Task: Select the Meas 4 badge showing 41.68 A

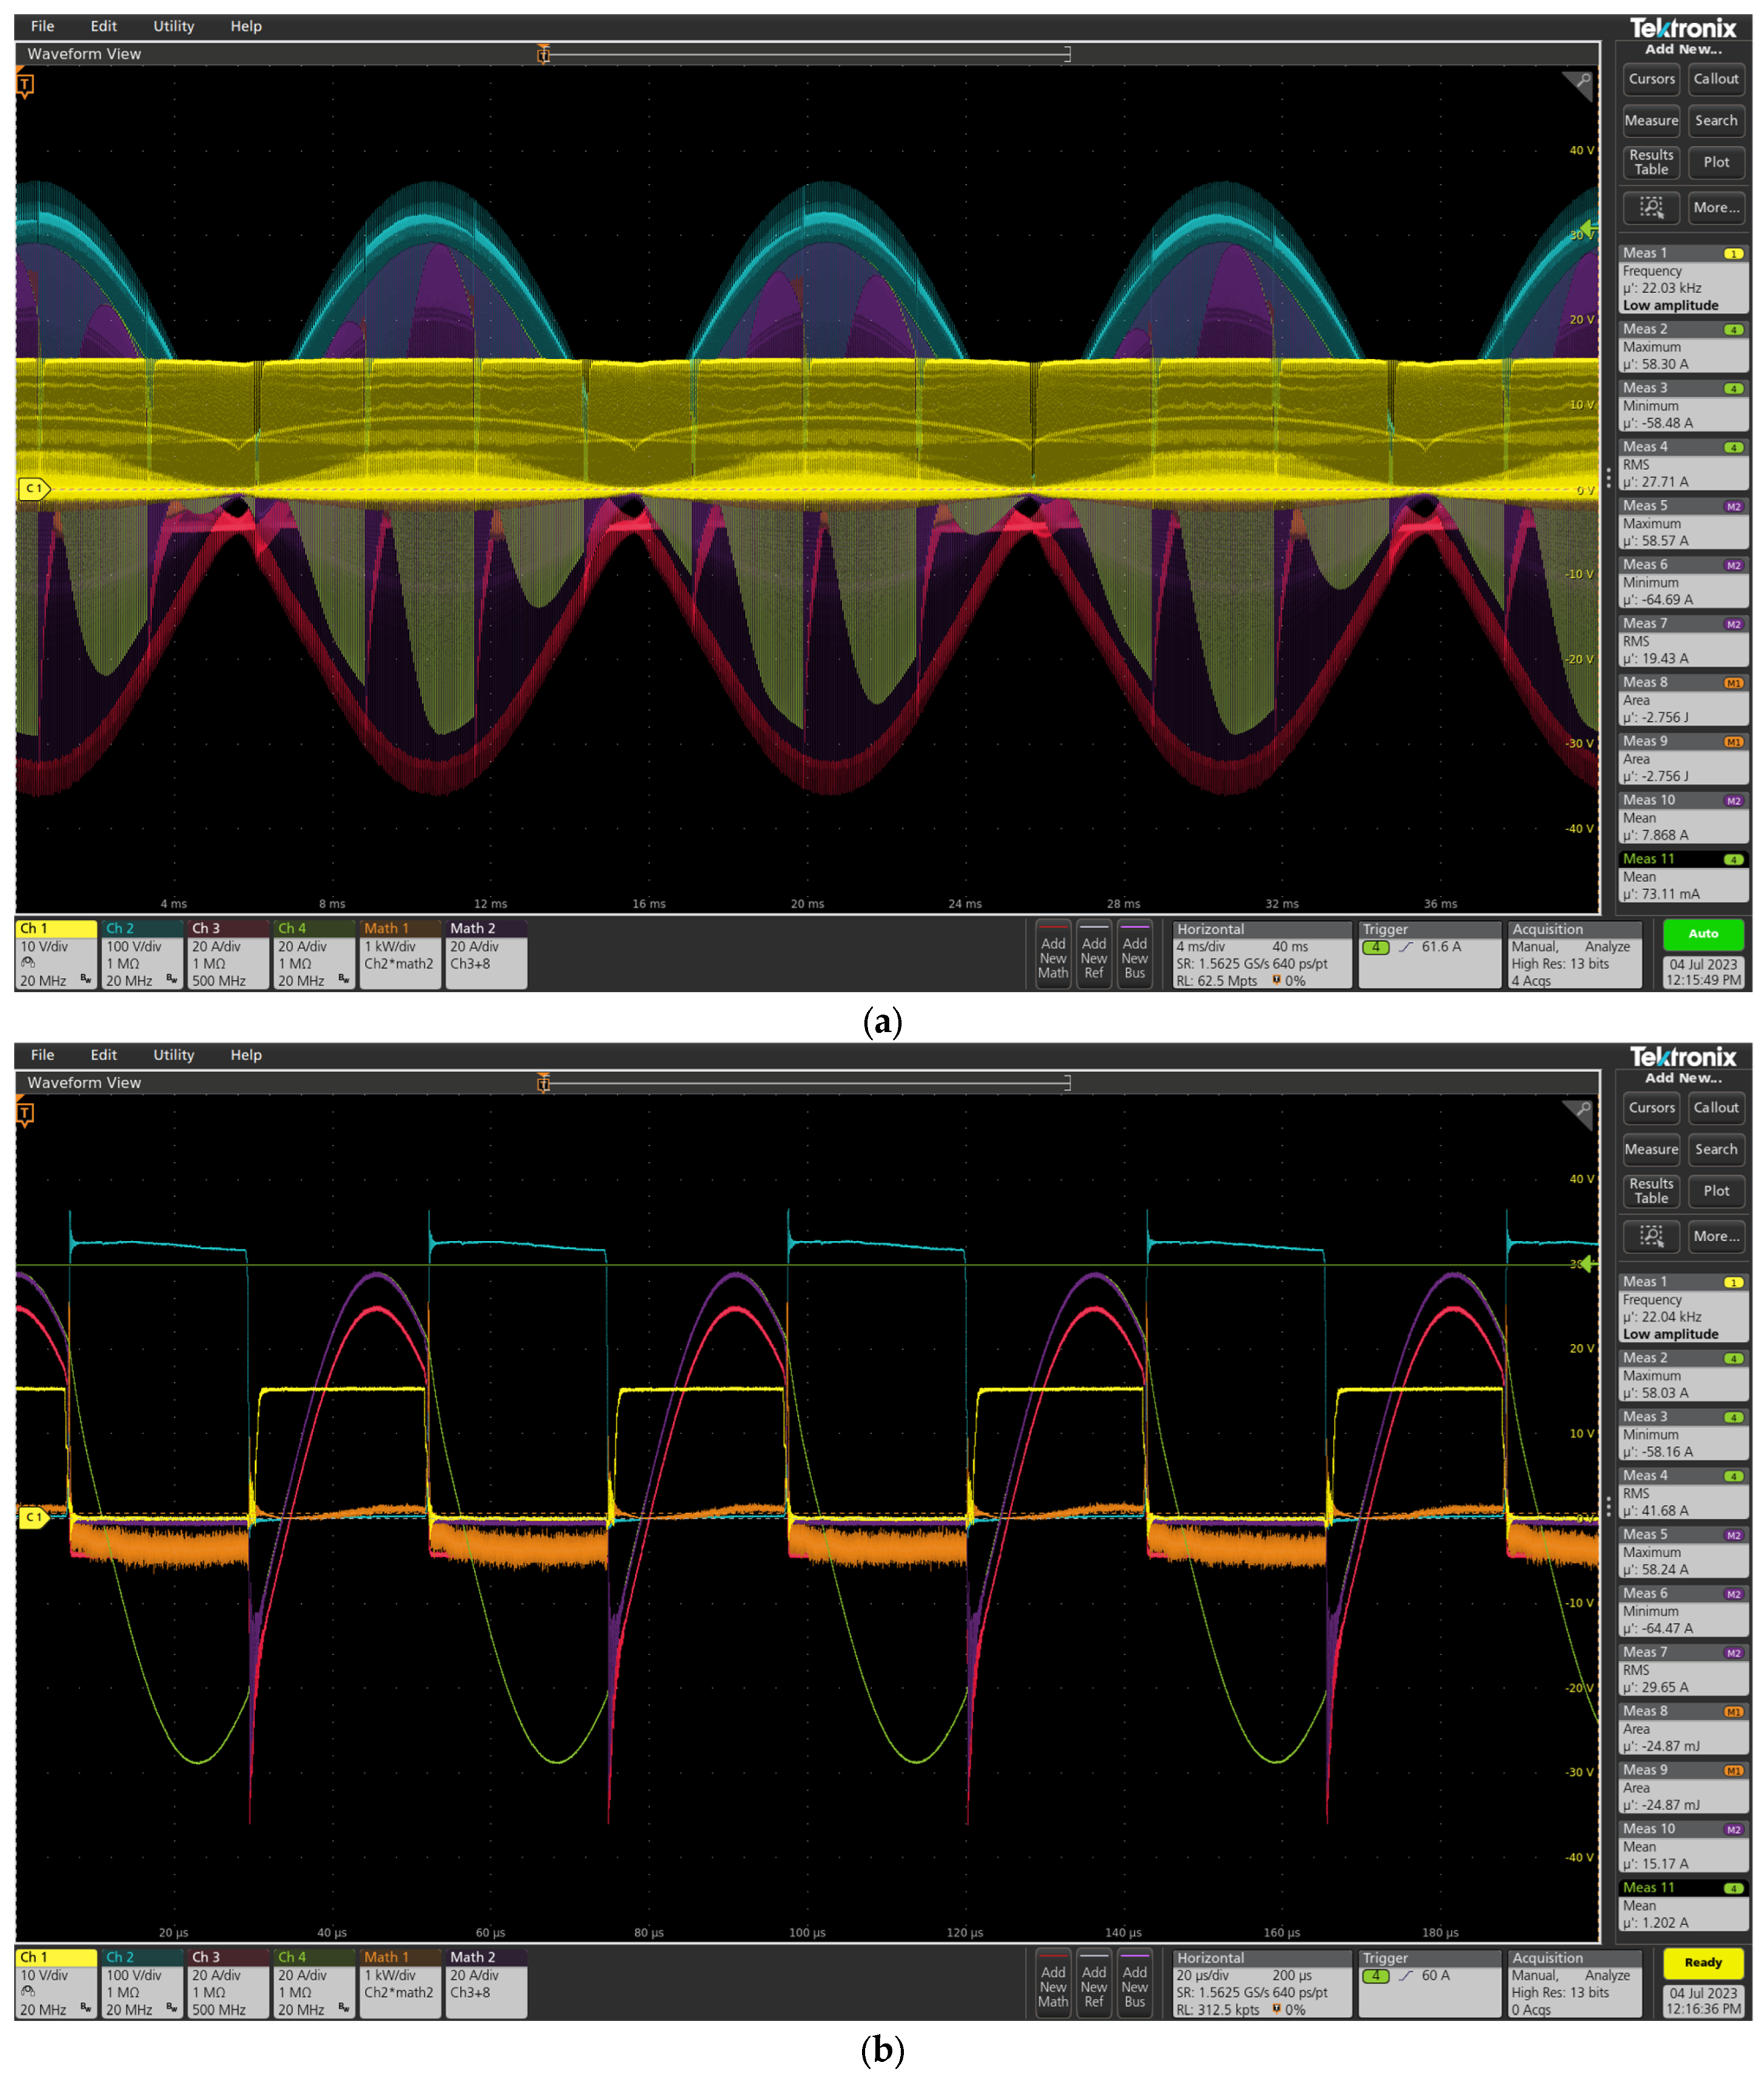Action: (x=1683, y=1493)
